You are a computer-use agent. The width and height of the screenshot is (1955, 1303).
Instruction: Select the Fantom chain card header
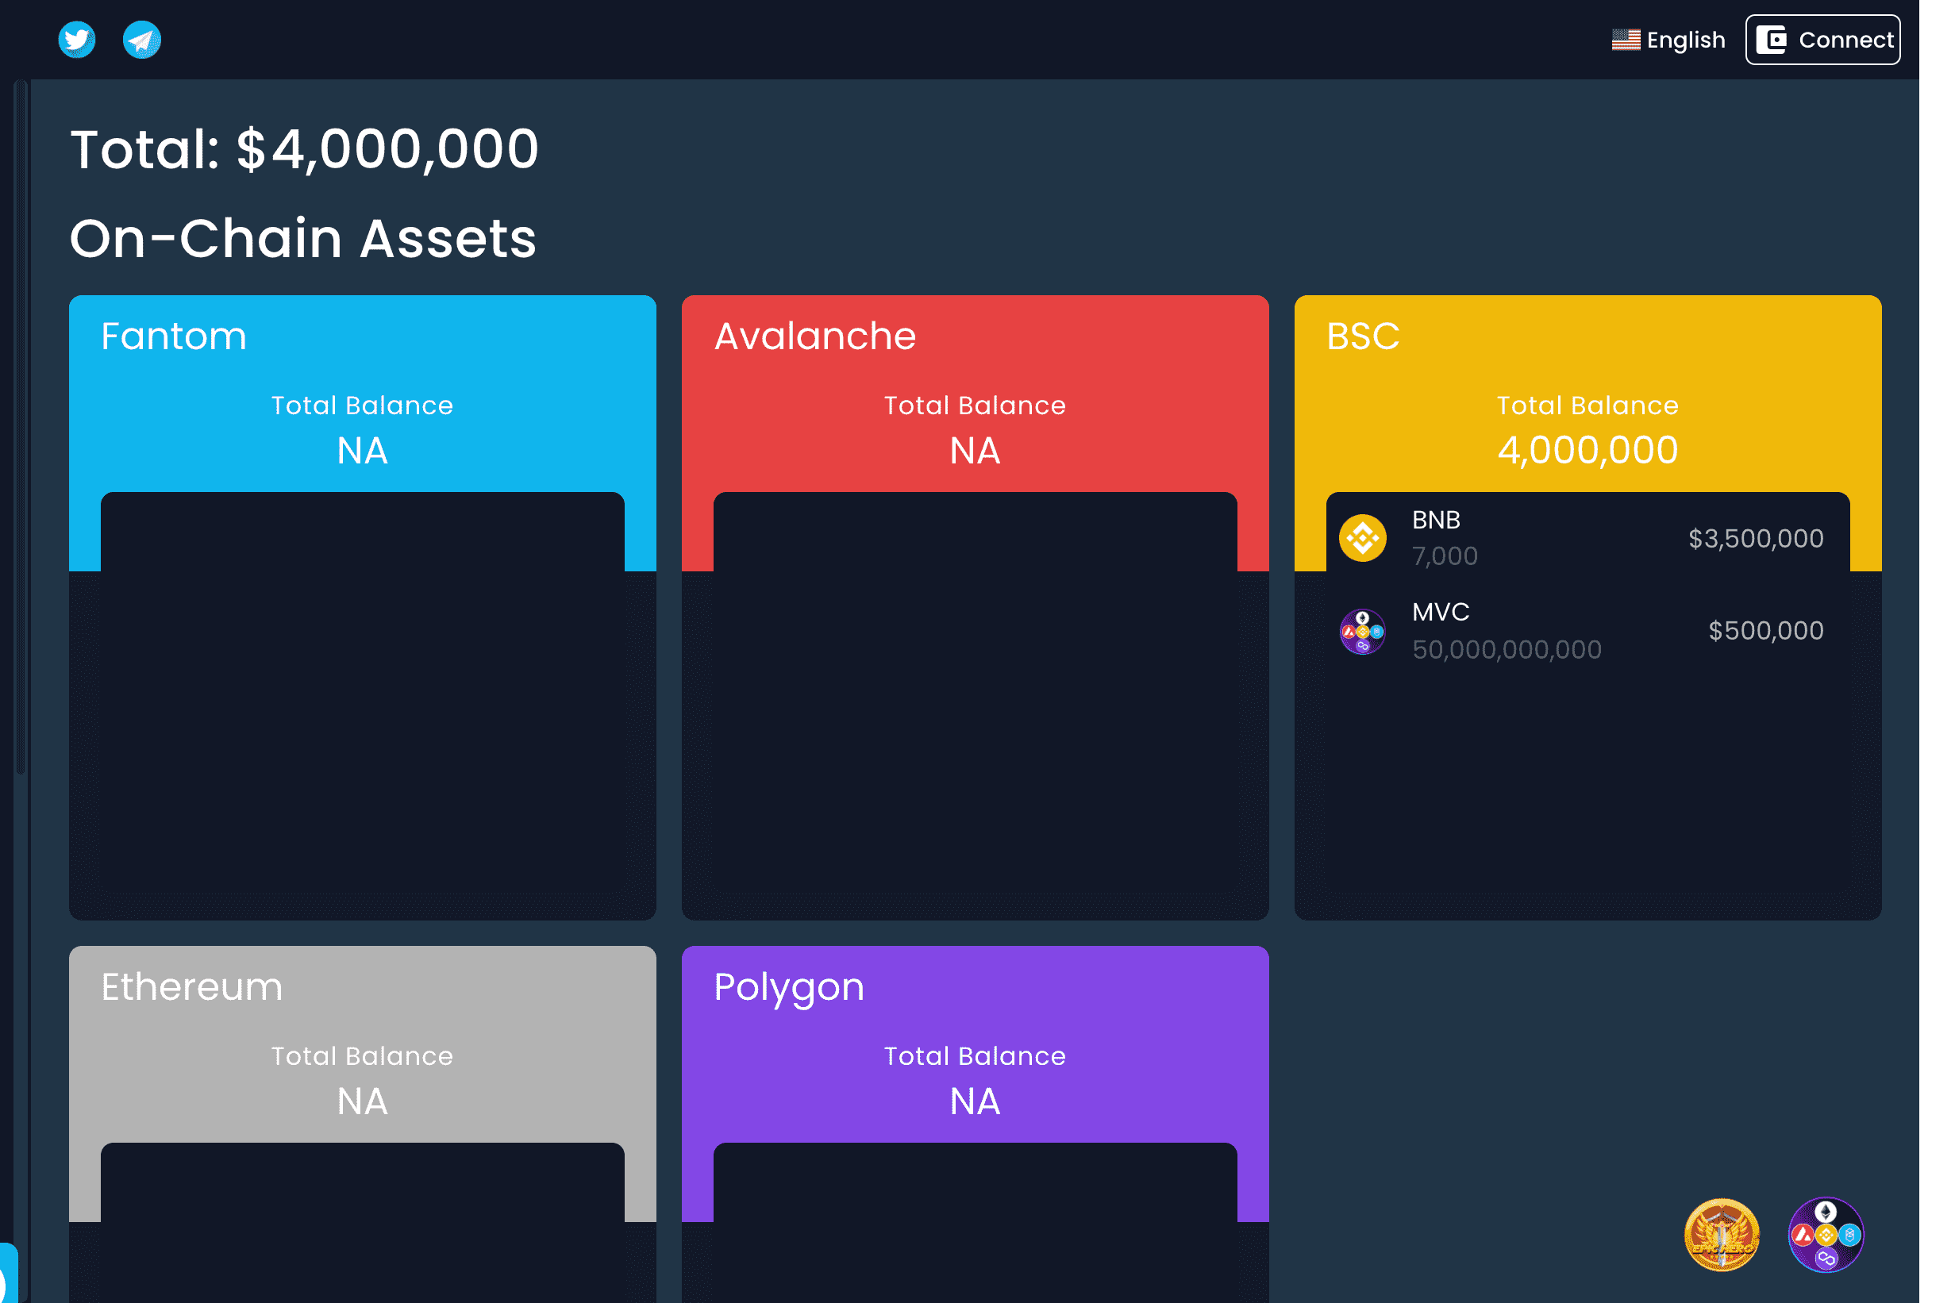174,336
